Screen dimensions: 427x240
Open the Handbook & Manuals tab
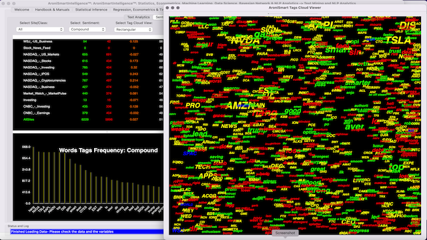52,9
